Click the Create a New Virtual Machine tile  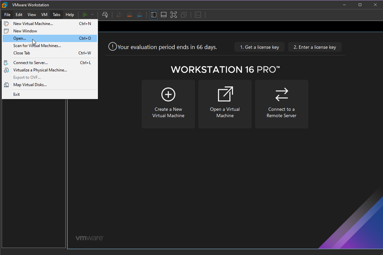[x=168, y=104]
